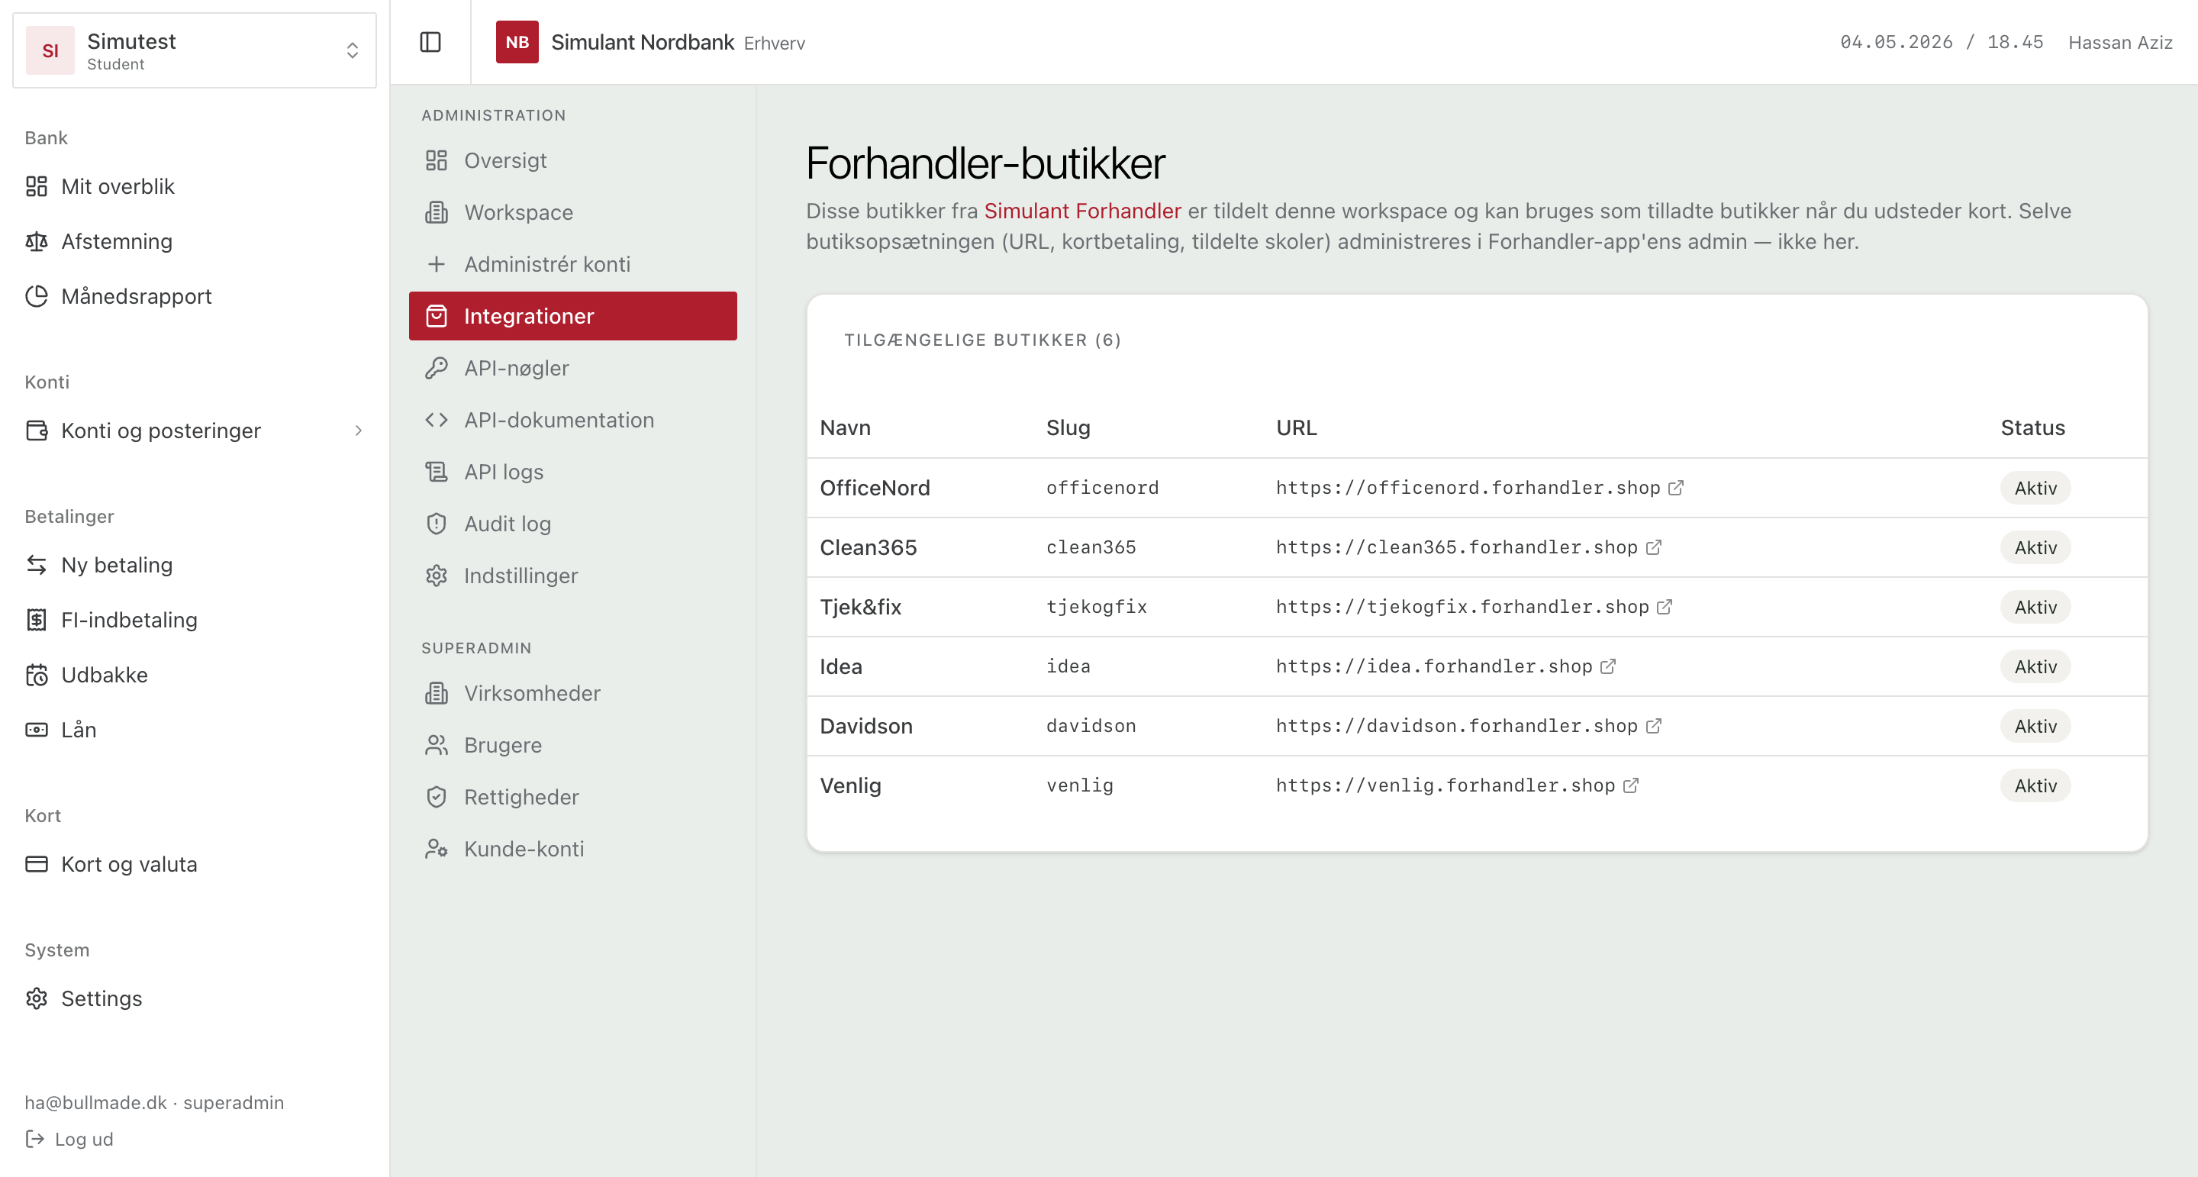Click the API-dokumentation code brackets icon
The width and height of the screenshot is (2198, 1177).
[436, 420]
